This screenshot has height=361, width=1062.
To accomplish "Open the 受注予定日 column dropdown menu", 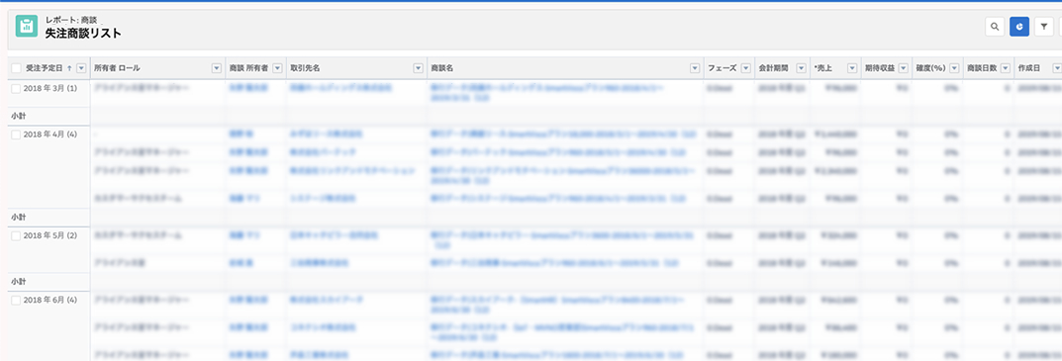I will point(81,68).
